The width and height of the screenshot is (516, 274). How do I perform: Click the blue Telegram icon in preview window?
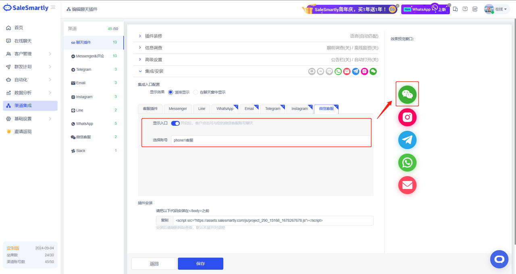(x=407, y=140)
